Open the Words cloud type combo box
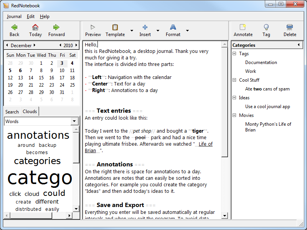This screenshot has height=230, width=307. (41, 121)
